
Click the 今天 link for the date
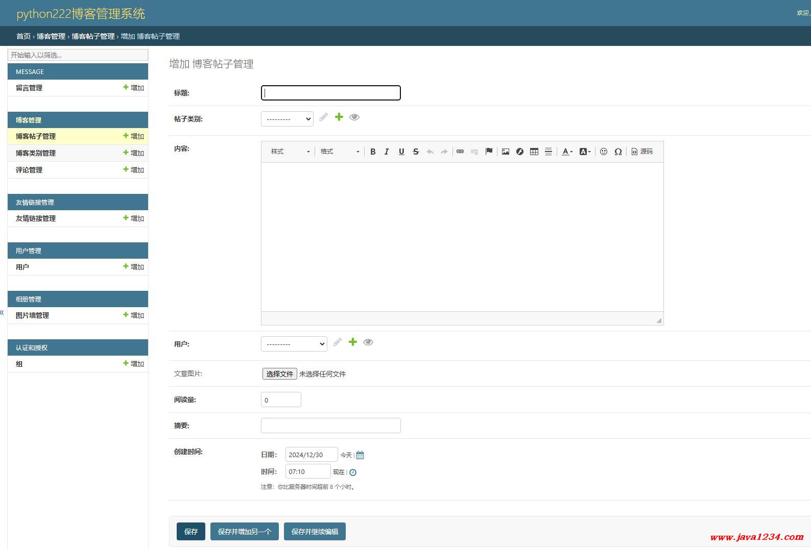346,455
